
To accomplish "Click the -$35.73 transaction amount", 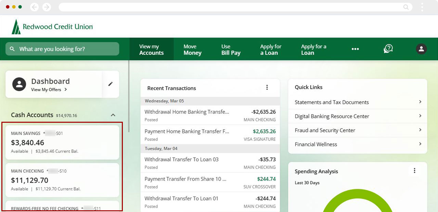I will click(x=267, y=159).
